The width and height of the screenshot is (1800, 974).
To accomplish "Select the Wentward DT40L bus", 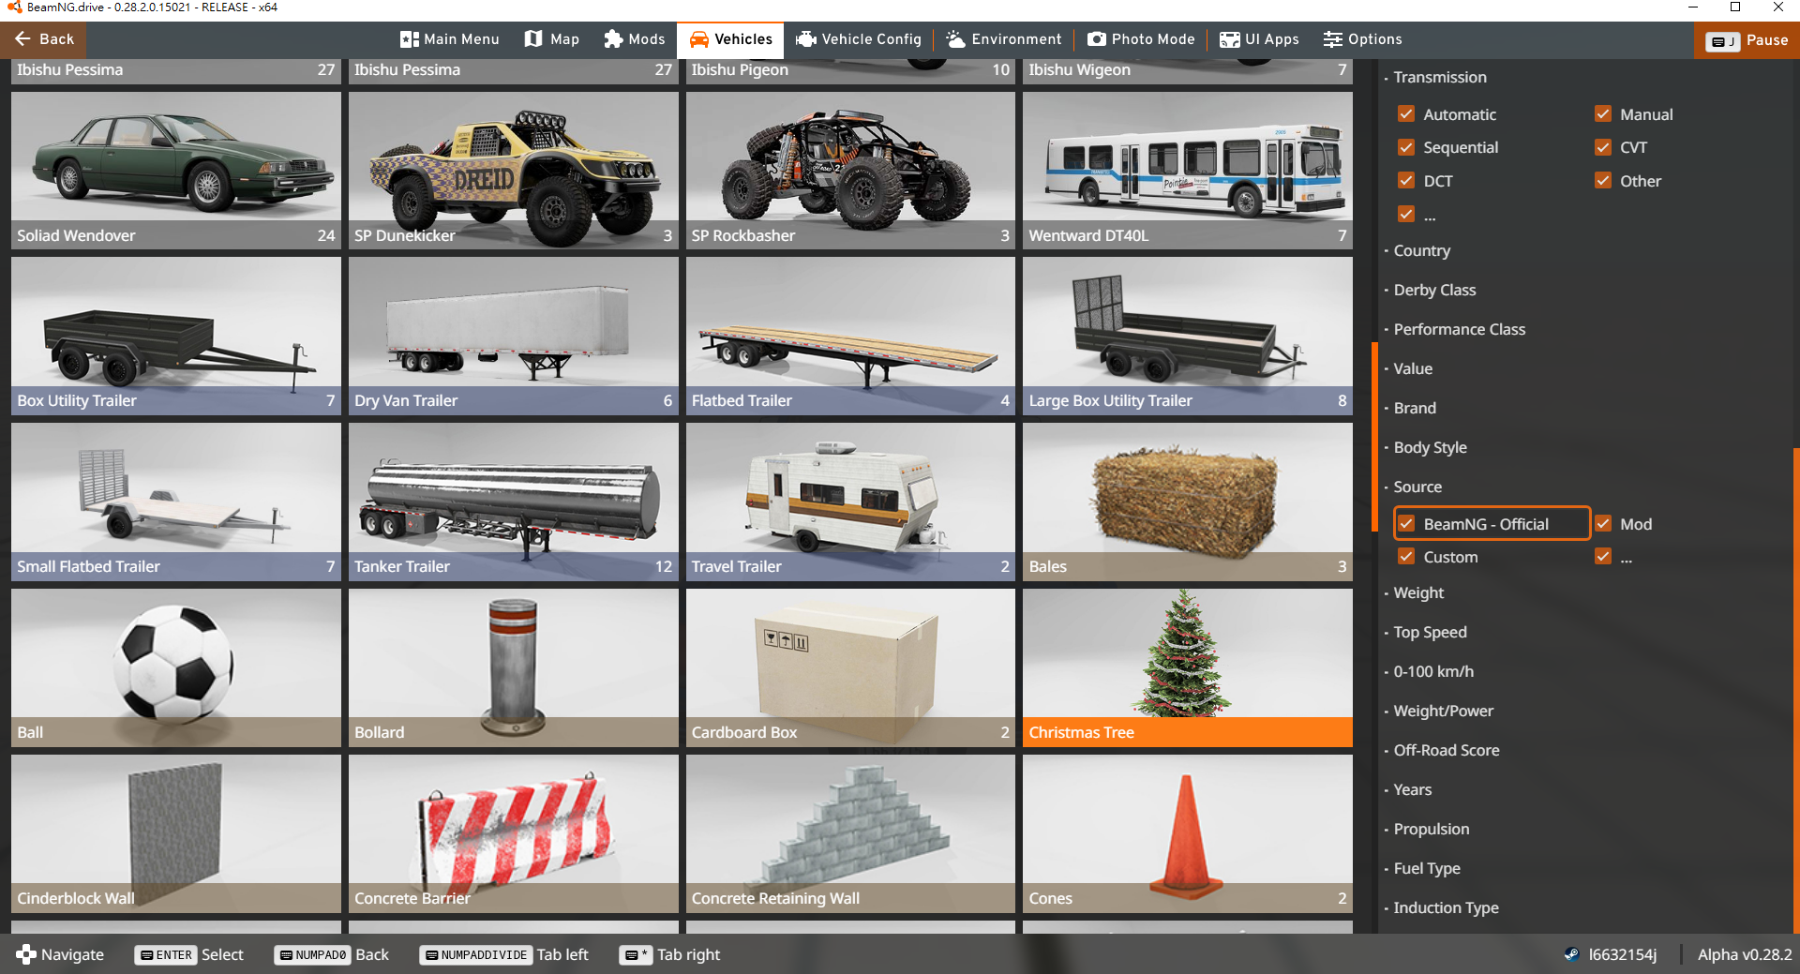I will 1188,171.
